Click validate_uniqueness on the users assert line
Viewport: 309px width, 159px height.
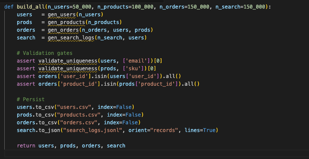click(68, 61)
